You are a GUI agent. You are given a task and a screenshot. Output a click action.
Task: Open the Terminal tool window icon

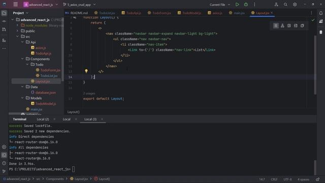coord(4,155)
